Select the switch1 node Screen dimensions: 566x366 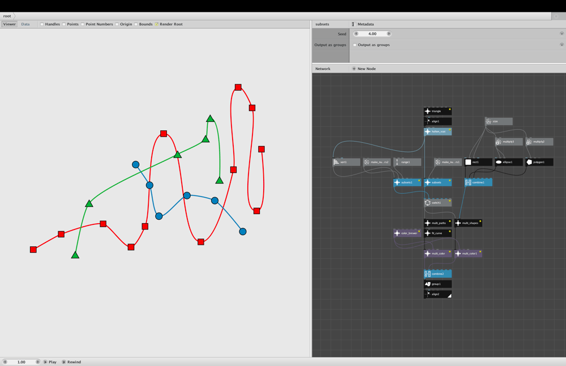point(438,203)
